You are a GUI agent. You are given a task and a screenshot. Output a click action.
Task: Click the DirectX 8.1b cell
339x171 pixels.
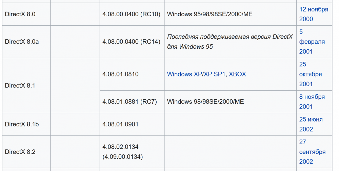coord(22,124)
